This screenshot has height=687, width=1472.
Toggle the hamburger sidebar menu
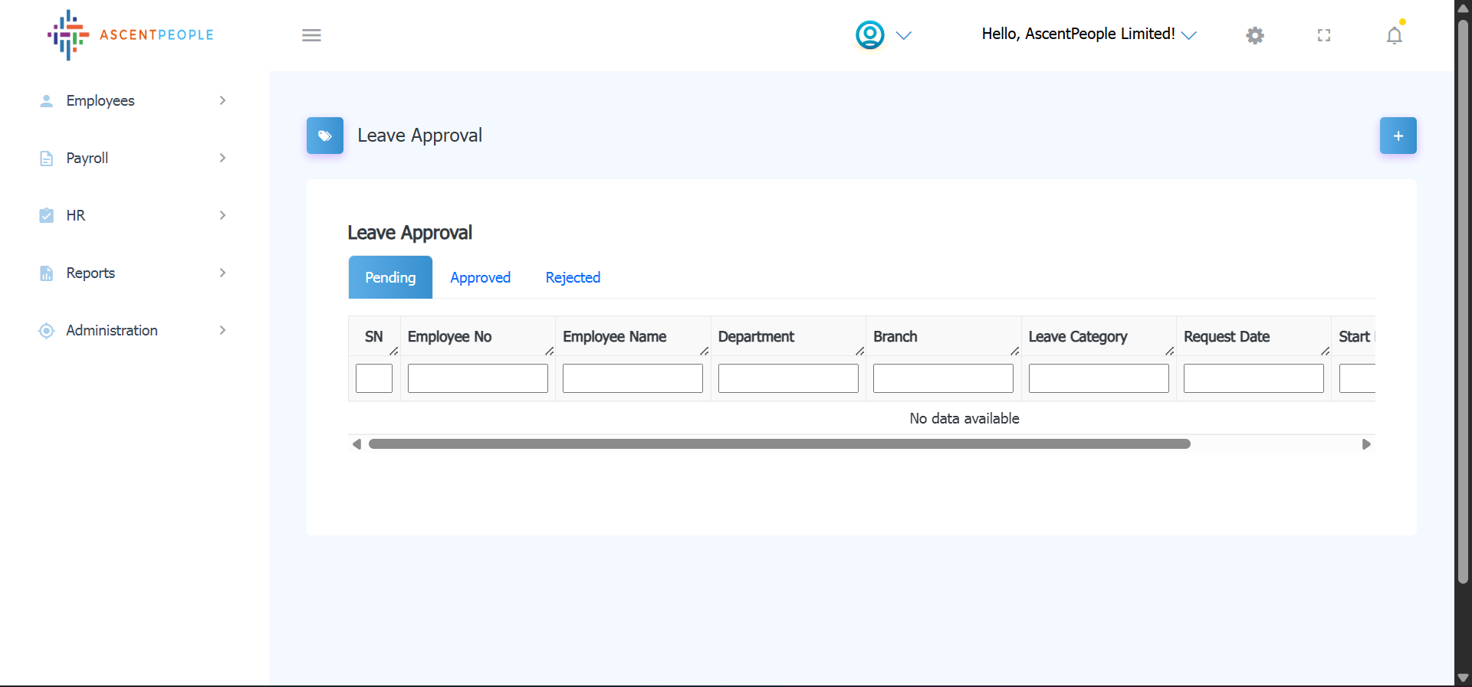coord(311,35)
